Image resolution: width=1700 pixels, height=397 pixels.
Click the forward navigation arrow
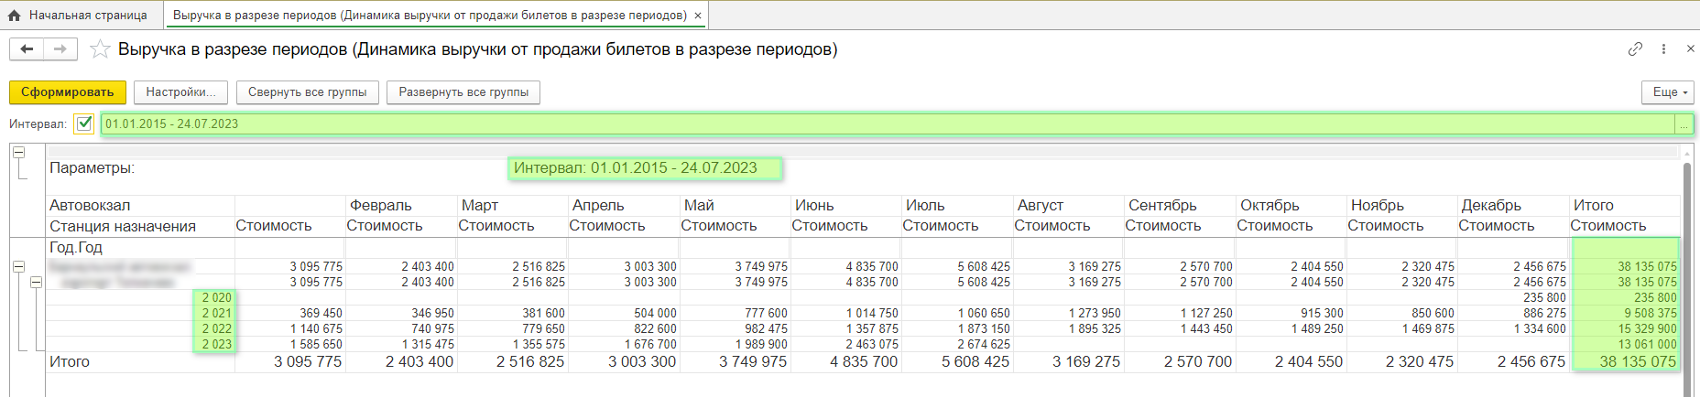click(60, 49)
